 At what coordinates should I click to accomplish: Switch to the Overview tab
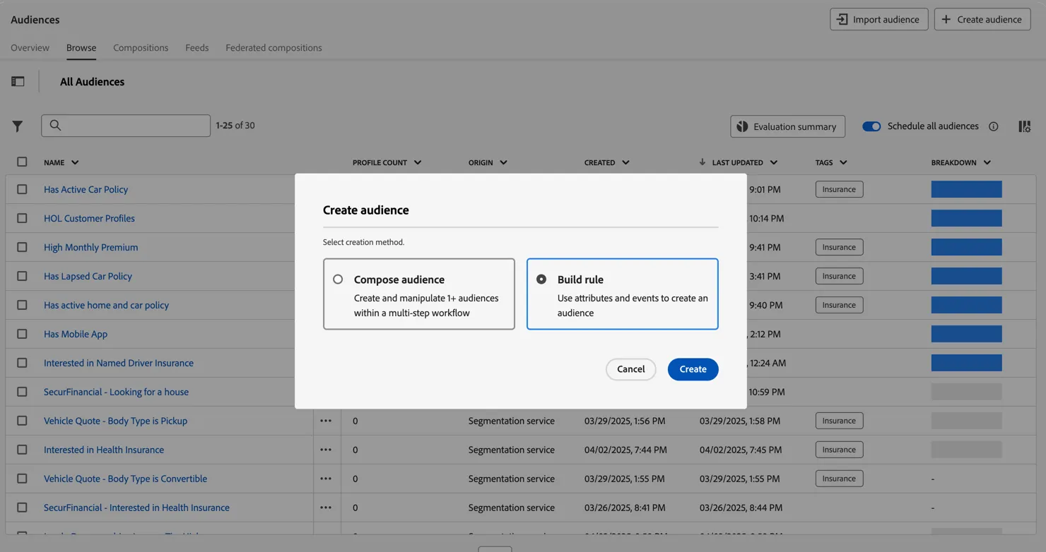30,48
